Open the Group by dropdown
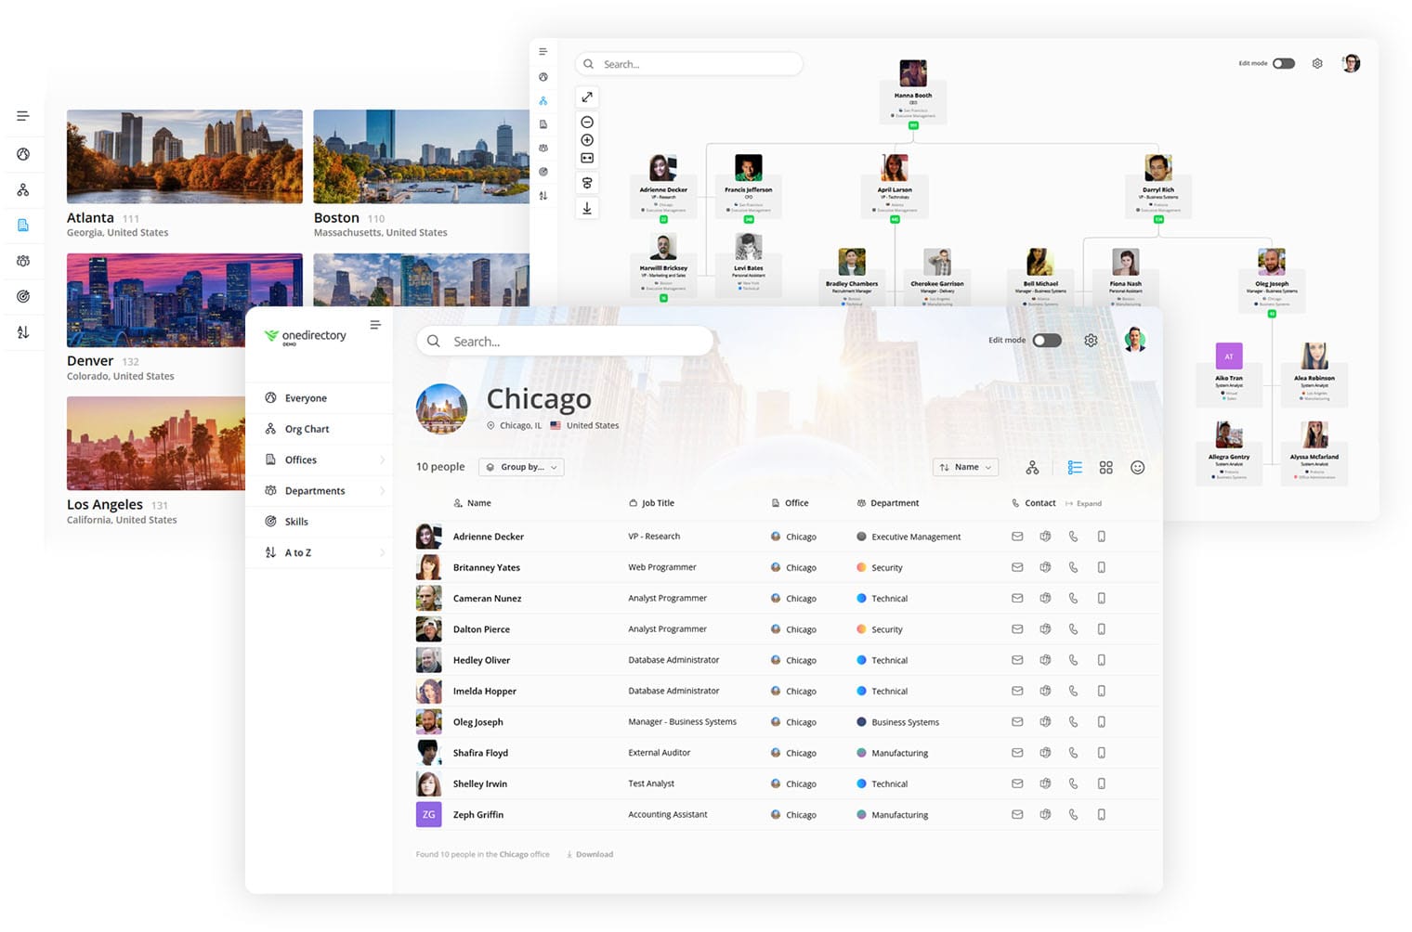This screenshot has height=932, width=1412. tap(520, 467)
